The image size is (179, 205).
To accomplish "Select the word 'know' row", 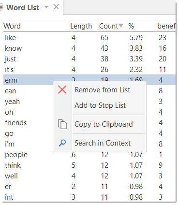I will pyautogui.click(x=89, y=48).
